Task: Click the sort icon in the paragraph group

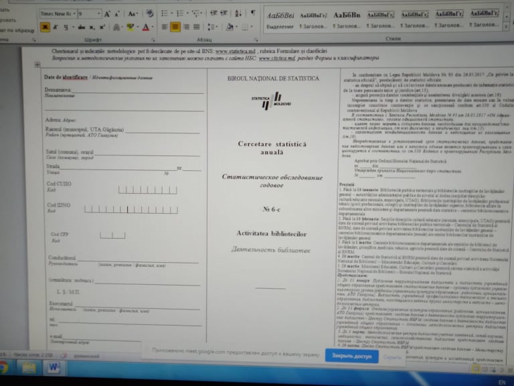Action: 236,13
